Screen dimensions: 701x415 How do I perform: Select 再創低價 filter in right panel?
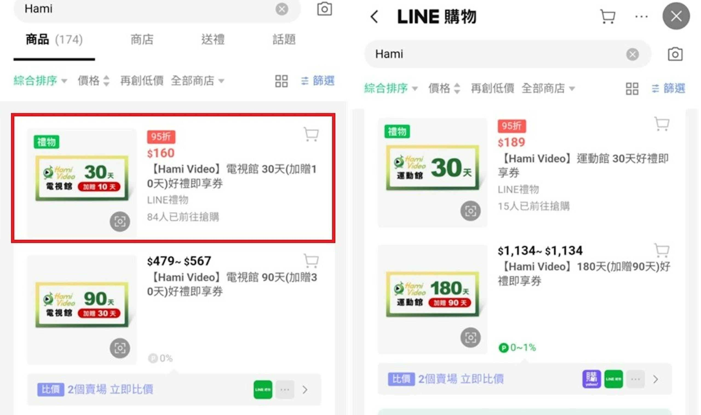pyautogui.click(x=492, y=88)
